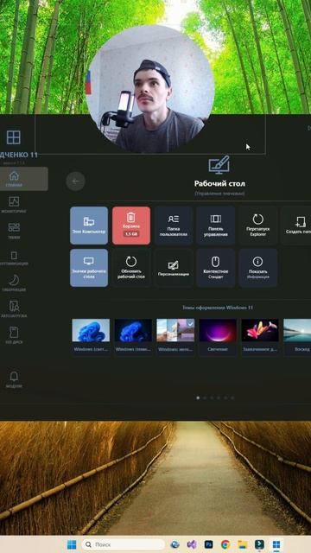The height and width of the screenshot is (553, 311).
Task: Open Photoshop from the taskbar
Action: pos(209,544)
